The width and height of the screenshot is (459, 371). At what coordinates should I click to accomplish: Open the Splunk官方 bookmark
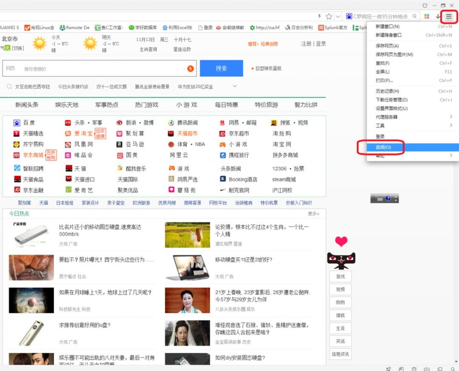click(332, 28)
